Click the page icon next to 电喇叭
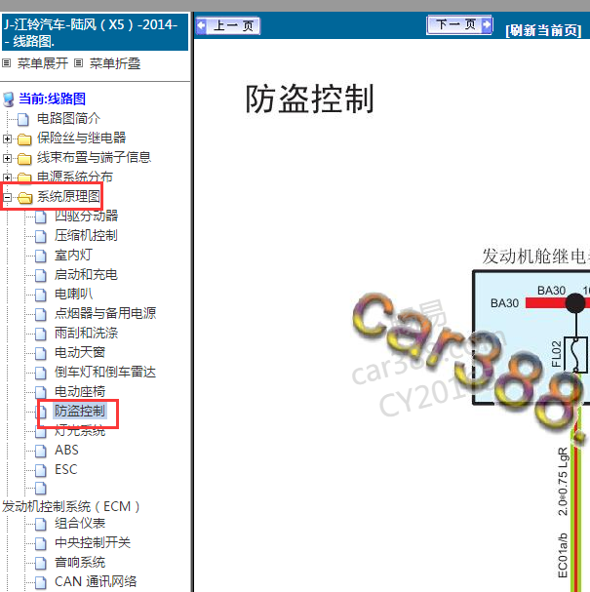 tap(41, 295)
